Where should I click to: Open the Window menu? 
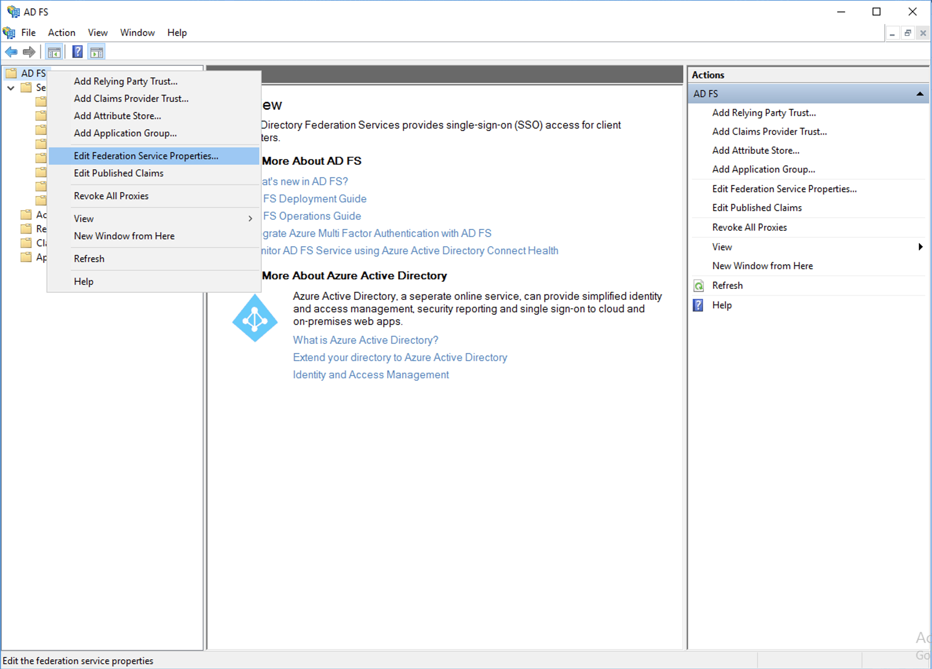coord(137,33)
